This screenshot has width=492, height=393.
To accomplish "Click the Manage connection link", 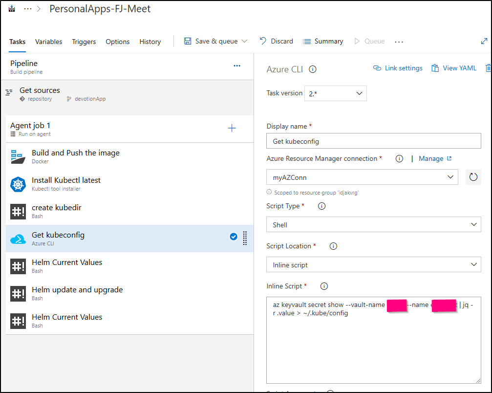I will point(435,158).
